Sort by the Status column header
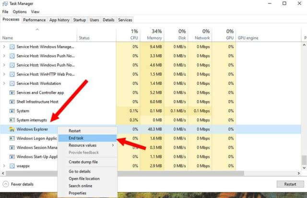This screenshot has height=198, width=307. pyautogui.click(x=96, y=34)
